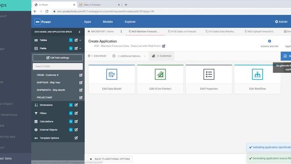Screen dimensions: 291x164
Task: Switch to M30 Maintain Forecast tab
Action: 144,31
